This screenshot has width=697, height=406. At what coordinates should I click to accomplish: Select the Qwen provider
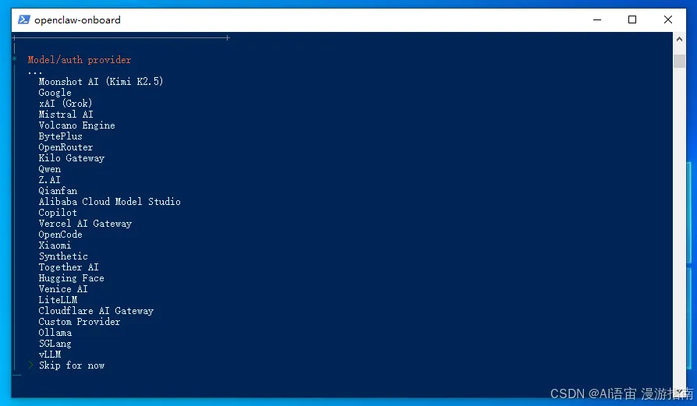click(x=50, y=169)
